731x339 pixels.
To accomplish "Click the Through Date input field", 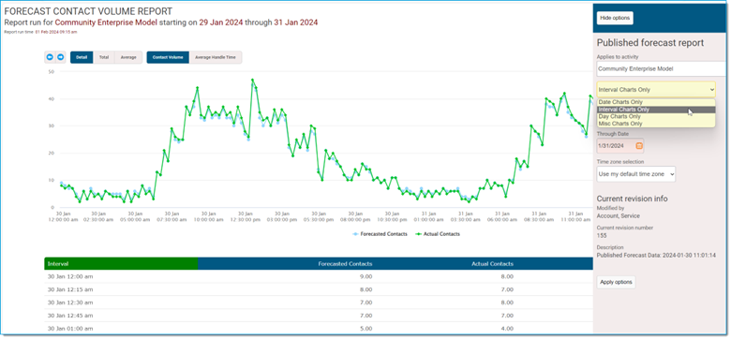I will pos(620,146).
